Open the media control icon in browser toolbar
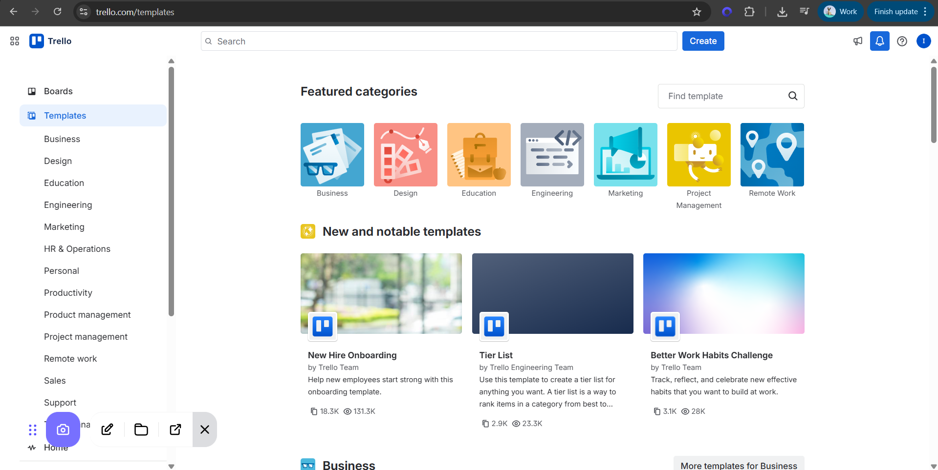The height and width of the screenshot is (470, 938). coord(804,12)
